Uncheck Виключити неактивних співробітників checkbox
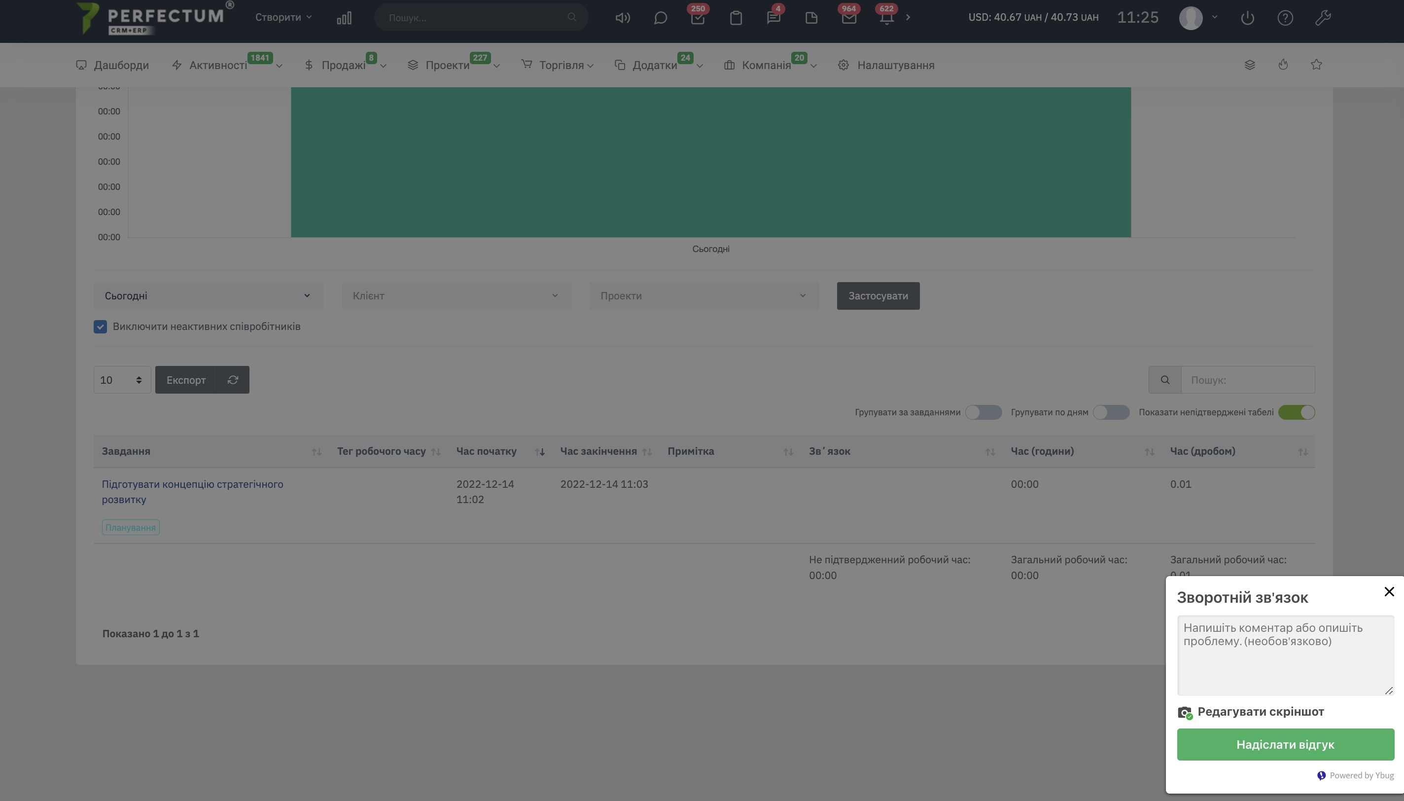1404x801 pixels. pos(100,327)
